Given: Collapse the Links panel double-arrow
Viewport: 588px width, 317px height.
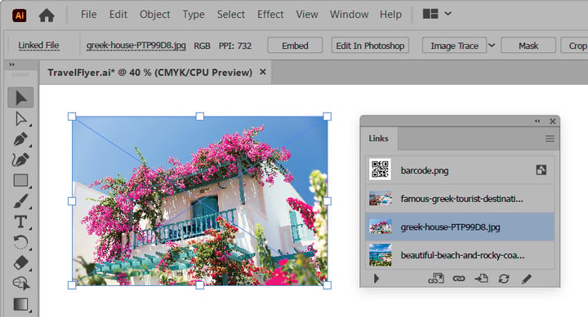Looking at the screenshot, I should (x=537, y=121).
